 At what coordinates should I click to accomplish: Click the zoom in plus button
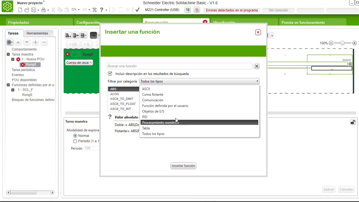[355, 43]
